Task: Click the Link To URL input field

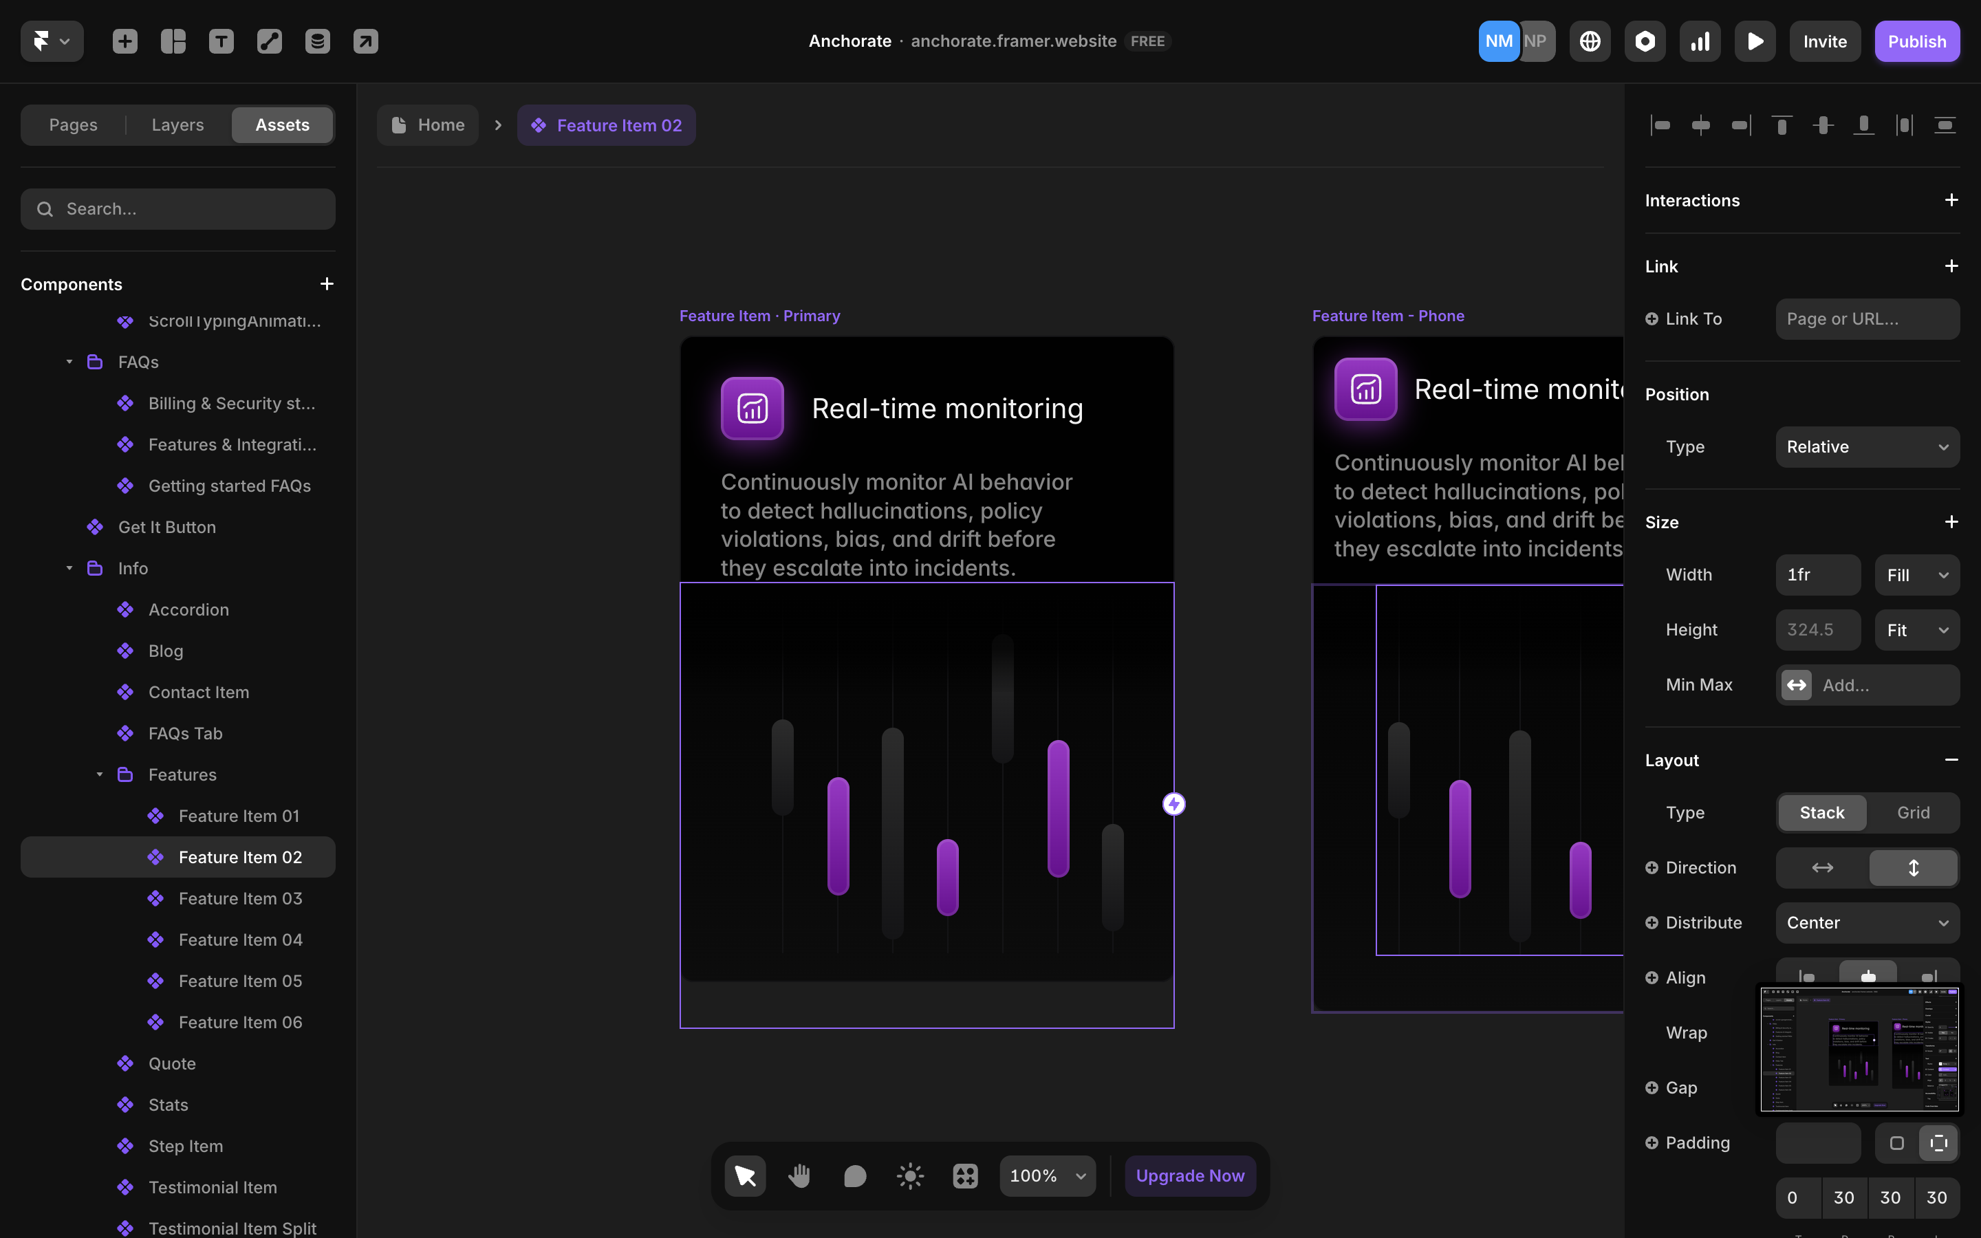Action: pos(1866,319)
